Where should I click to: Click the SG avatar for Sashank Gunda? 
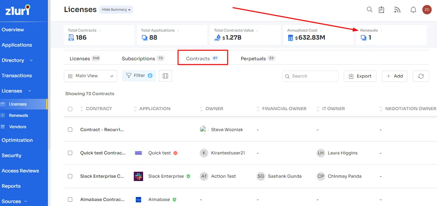pyautogui.click(x=261, y=176)
